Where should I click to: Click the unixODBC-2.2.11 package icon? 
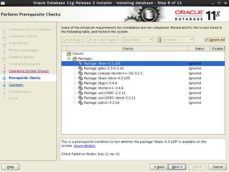(x=81, y=93)
